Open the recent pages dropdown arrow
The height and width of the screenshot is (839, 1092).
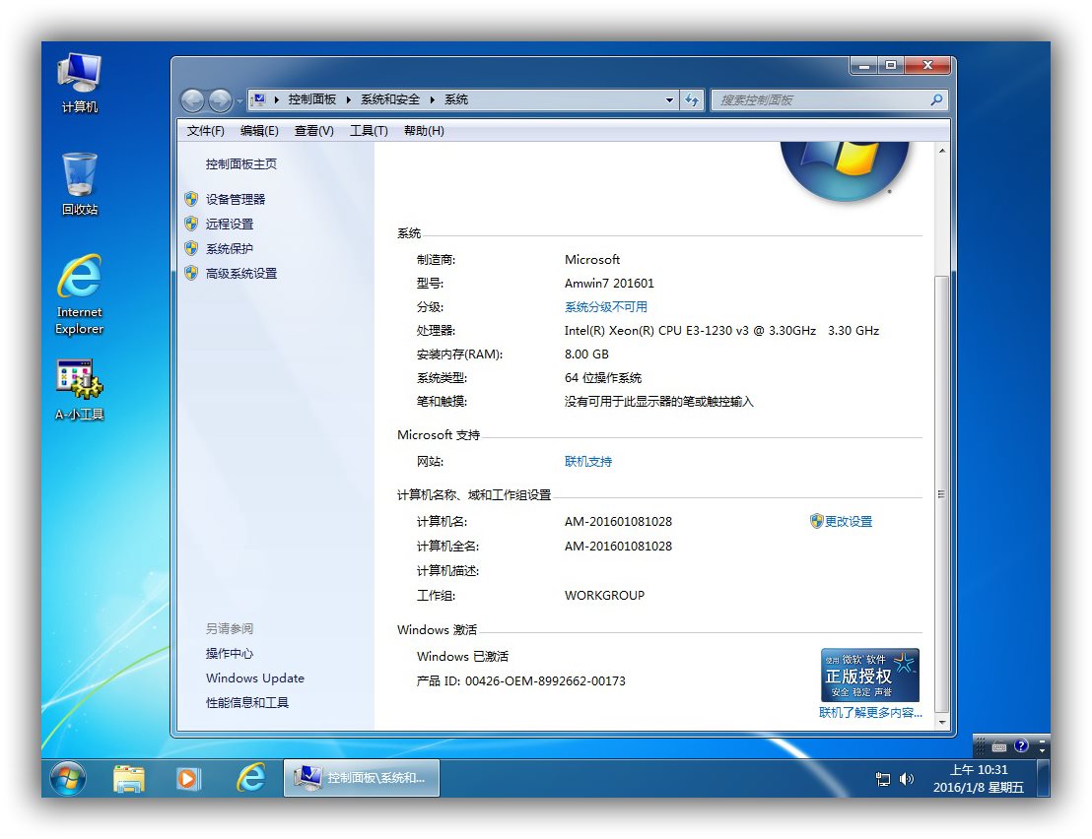(x=239, y=100)
